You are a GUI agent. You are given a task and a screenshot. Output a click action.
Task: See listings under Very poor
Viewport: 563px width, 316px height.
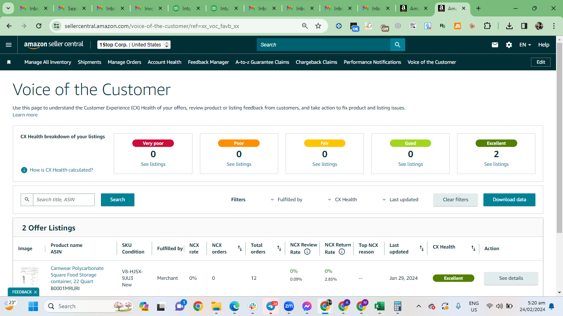[x=153, y=164]
